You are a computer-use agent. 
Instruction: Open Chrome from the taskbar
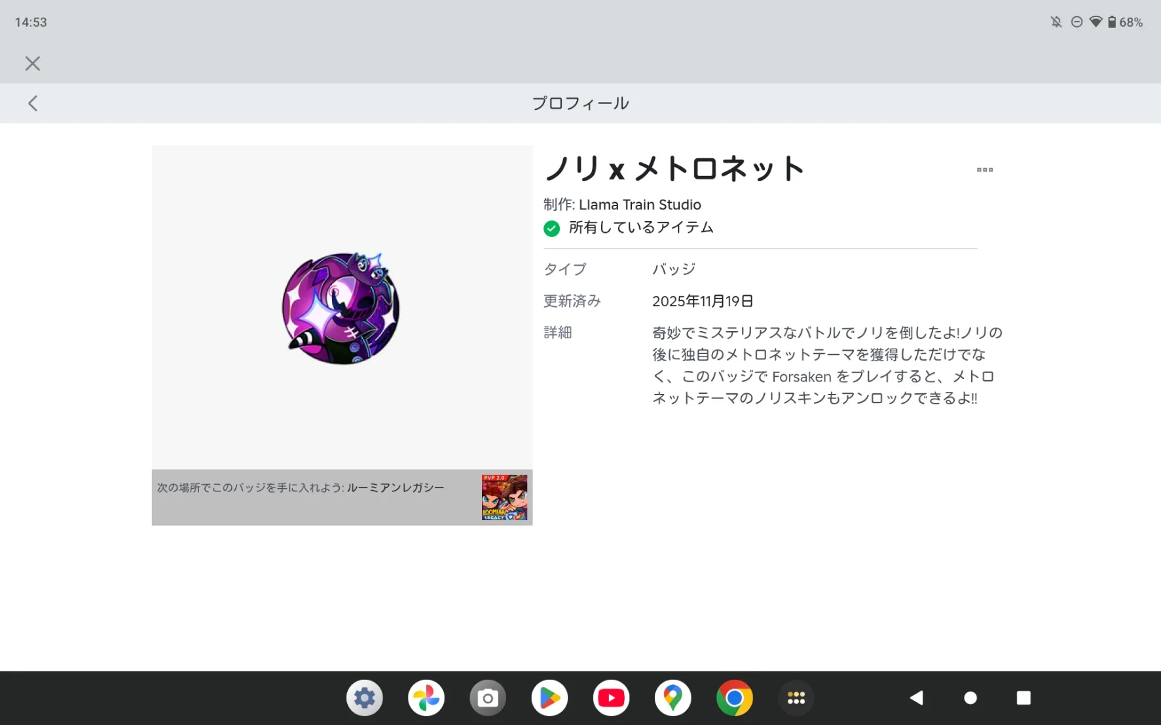pos(735,698)
